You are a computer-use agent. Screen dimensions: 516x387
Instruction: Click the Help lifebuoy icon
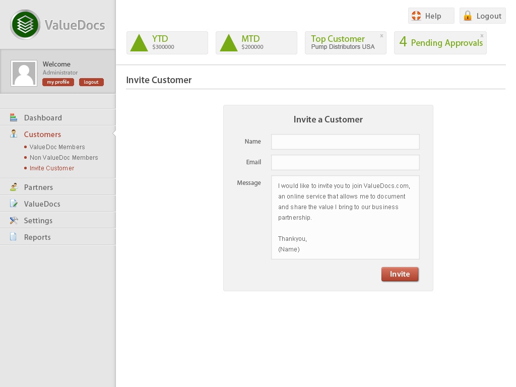click(x=416, y=16)
